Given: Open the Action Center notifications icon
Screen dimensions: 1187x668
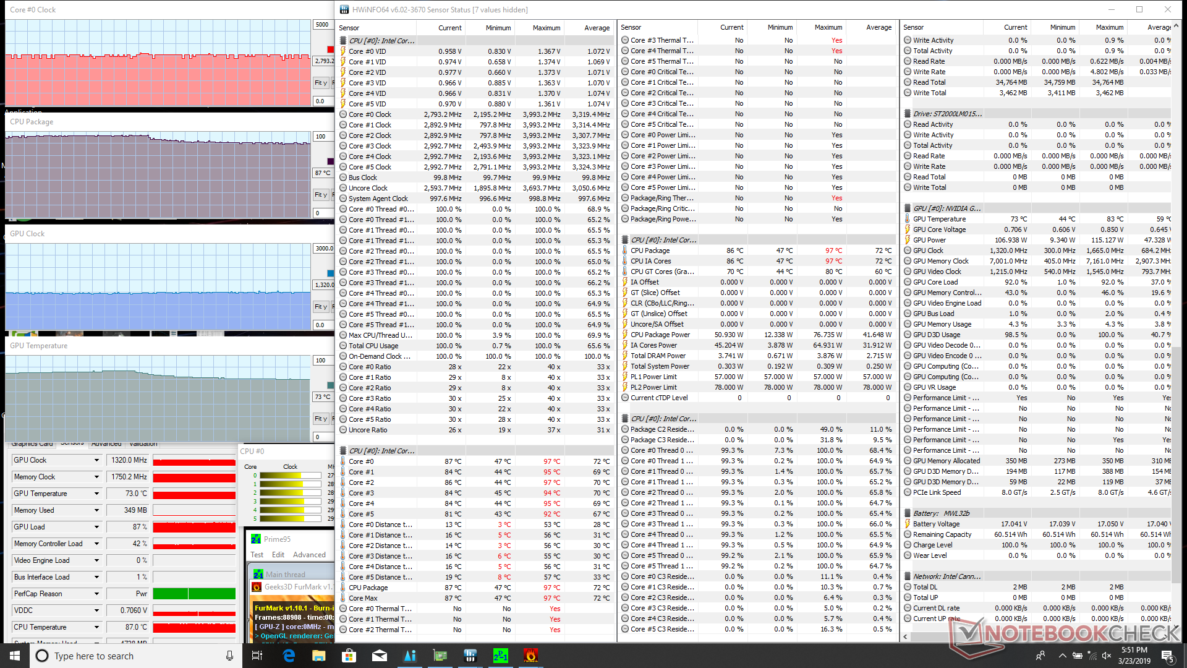Looking at the screenshot, I should (1167, 656).
